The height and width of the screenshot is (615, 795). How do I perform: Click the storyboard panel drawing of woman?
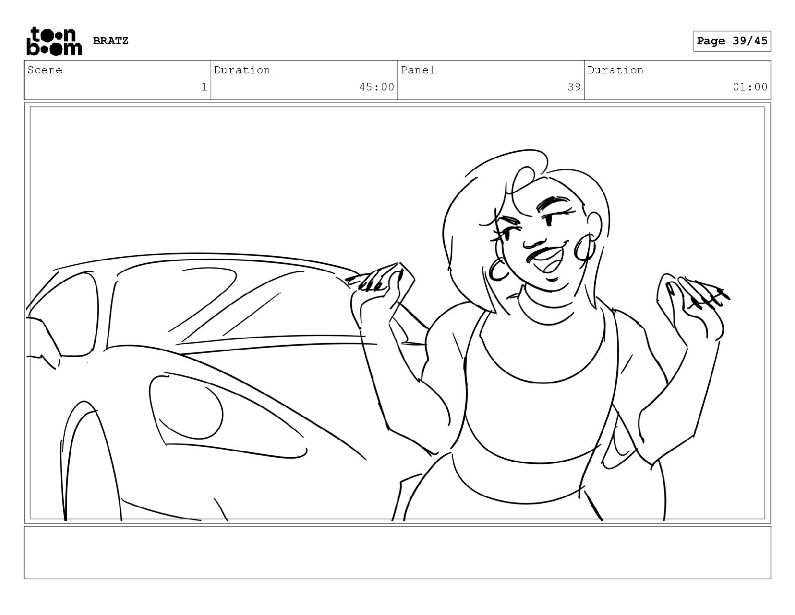tap(398, 313)
